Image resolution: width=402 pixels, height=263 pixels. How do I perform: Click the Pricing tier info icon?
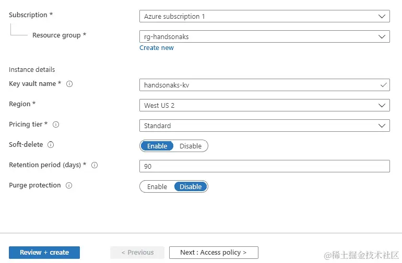coord(56,124)
